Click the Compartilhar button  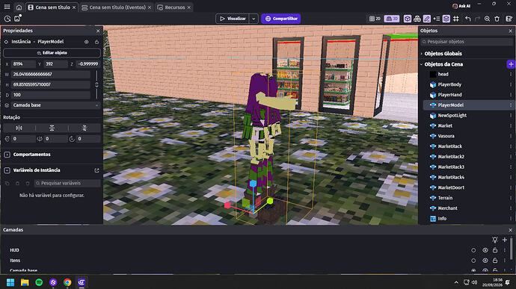click(281, 19)
